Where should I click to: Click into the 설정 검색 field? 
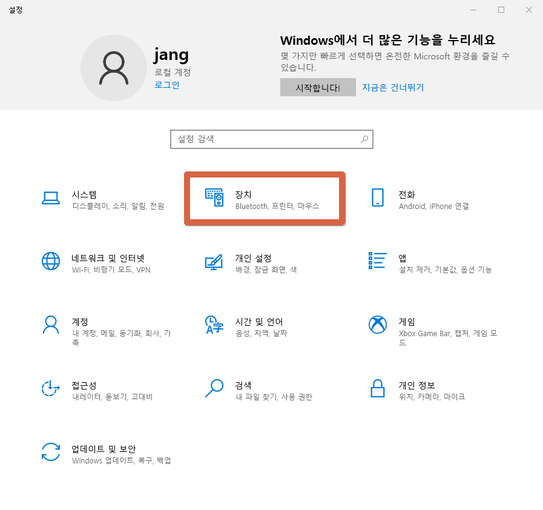click(272, 139)
